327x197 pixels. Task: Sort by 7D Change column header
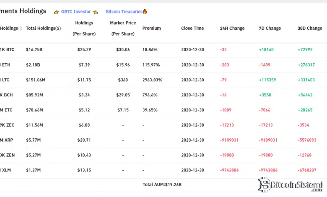point(270,29)
